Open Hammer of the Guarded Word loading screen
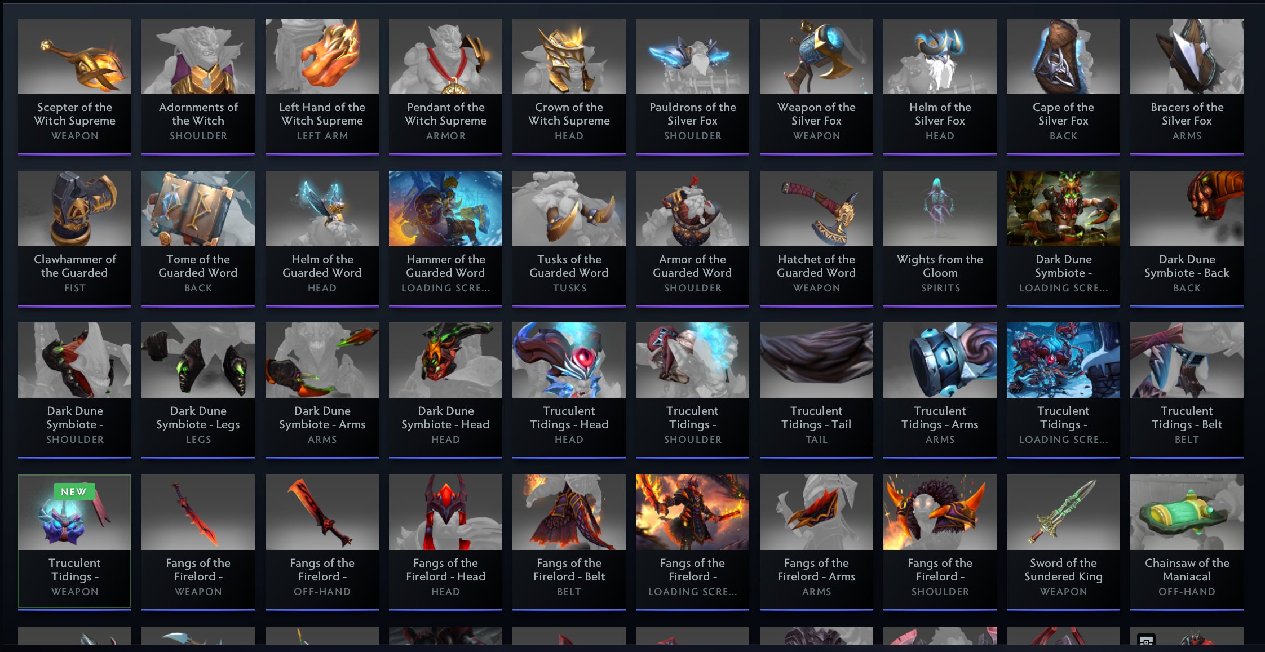 point(445,238)
